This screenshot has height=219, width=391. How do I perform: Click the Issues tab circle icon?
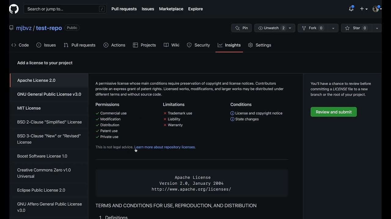click(39, 45)
